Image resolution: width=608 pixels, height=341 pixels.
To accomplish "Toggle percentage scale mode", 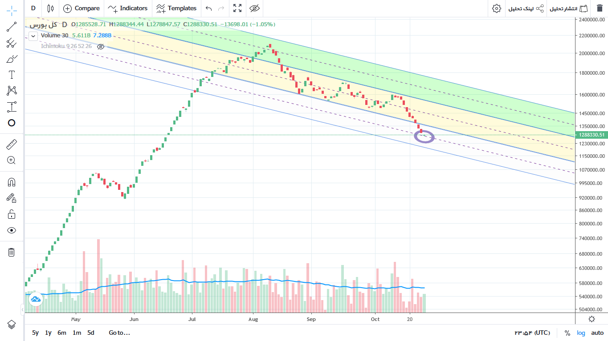I will [567, 333].
